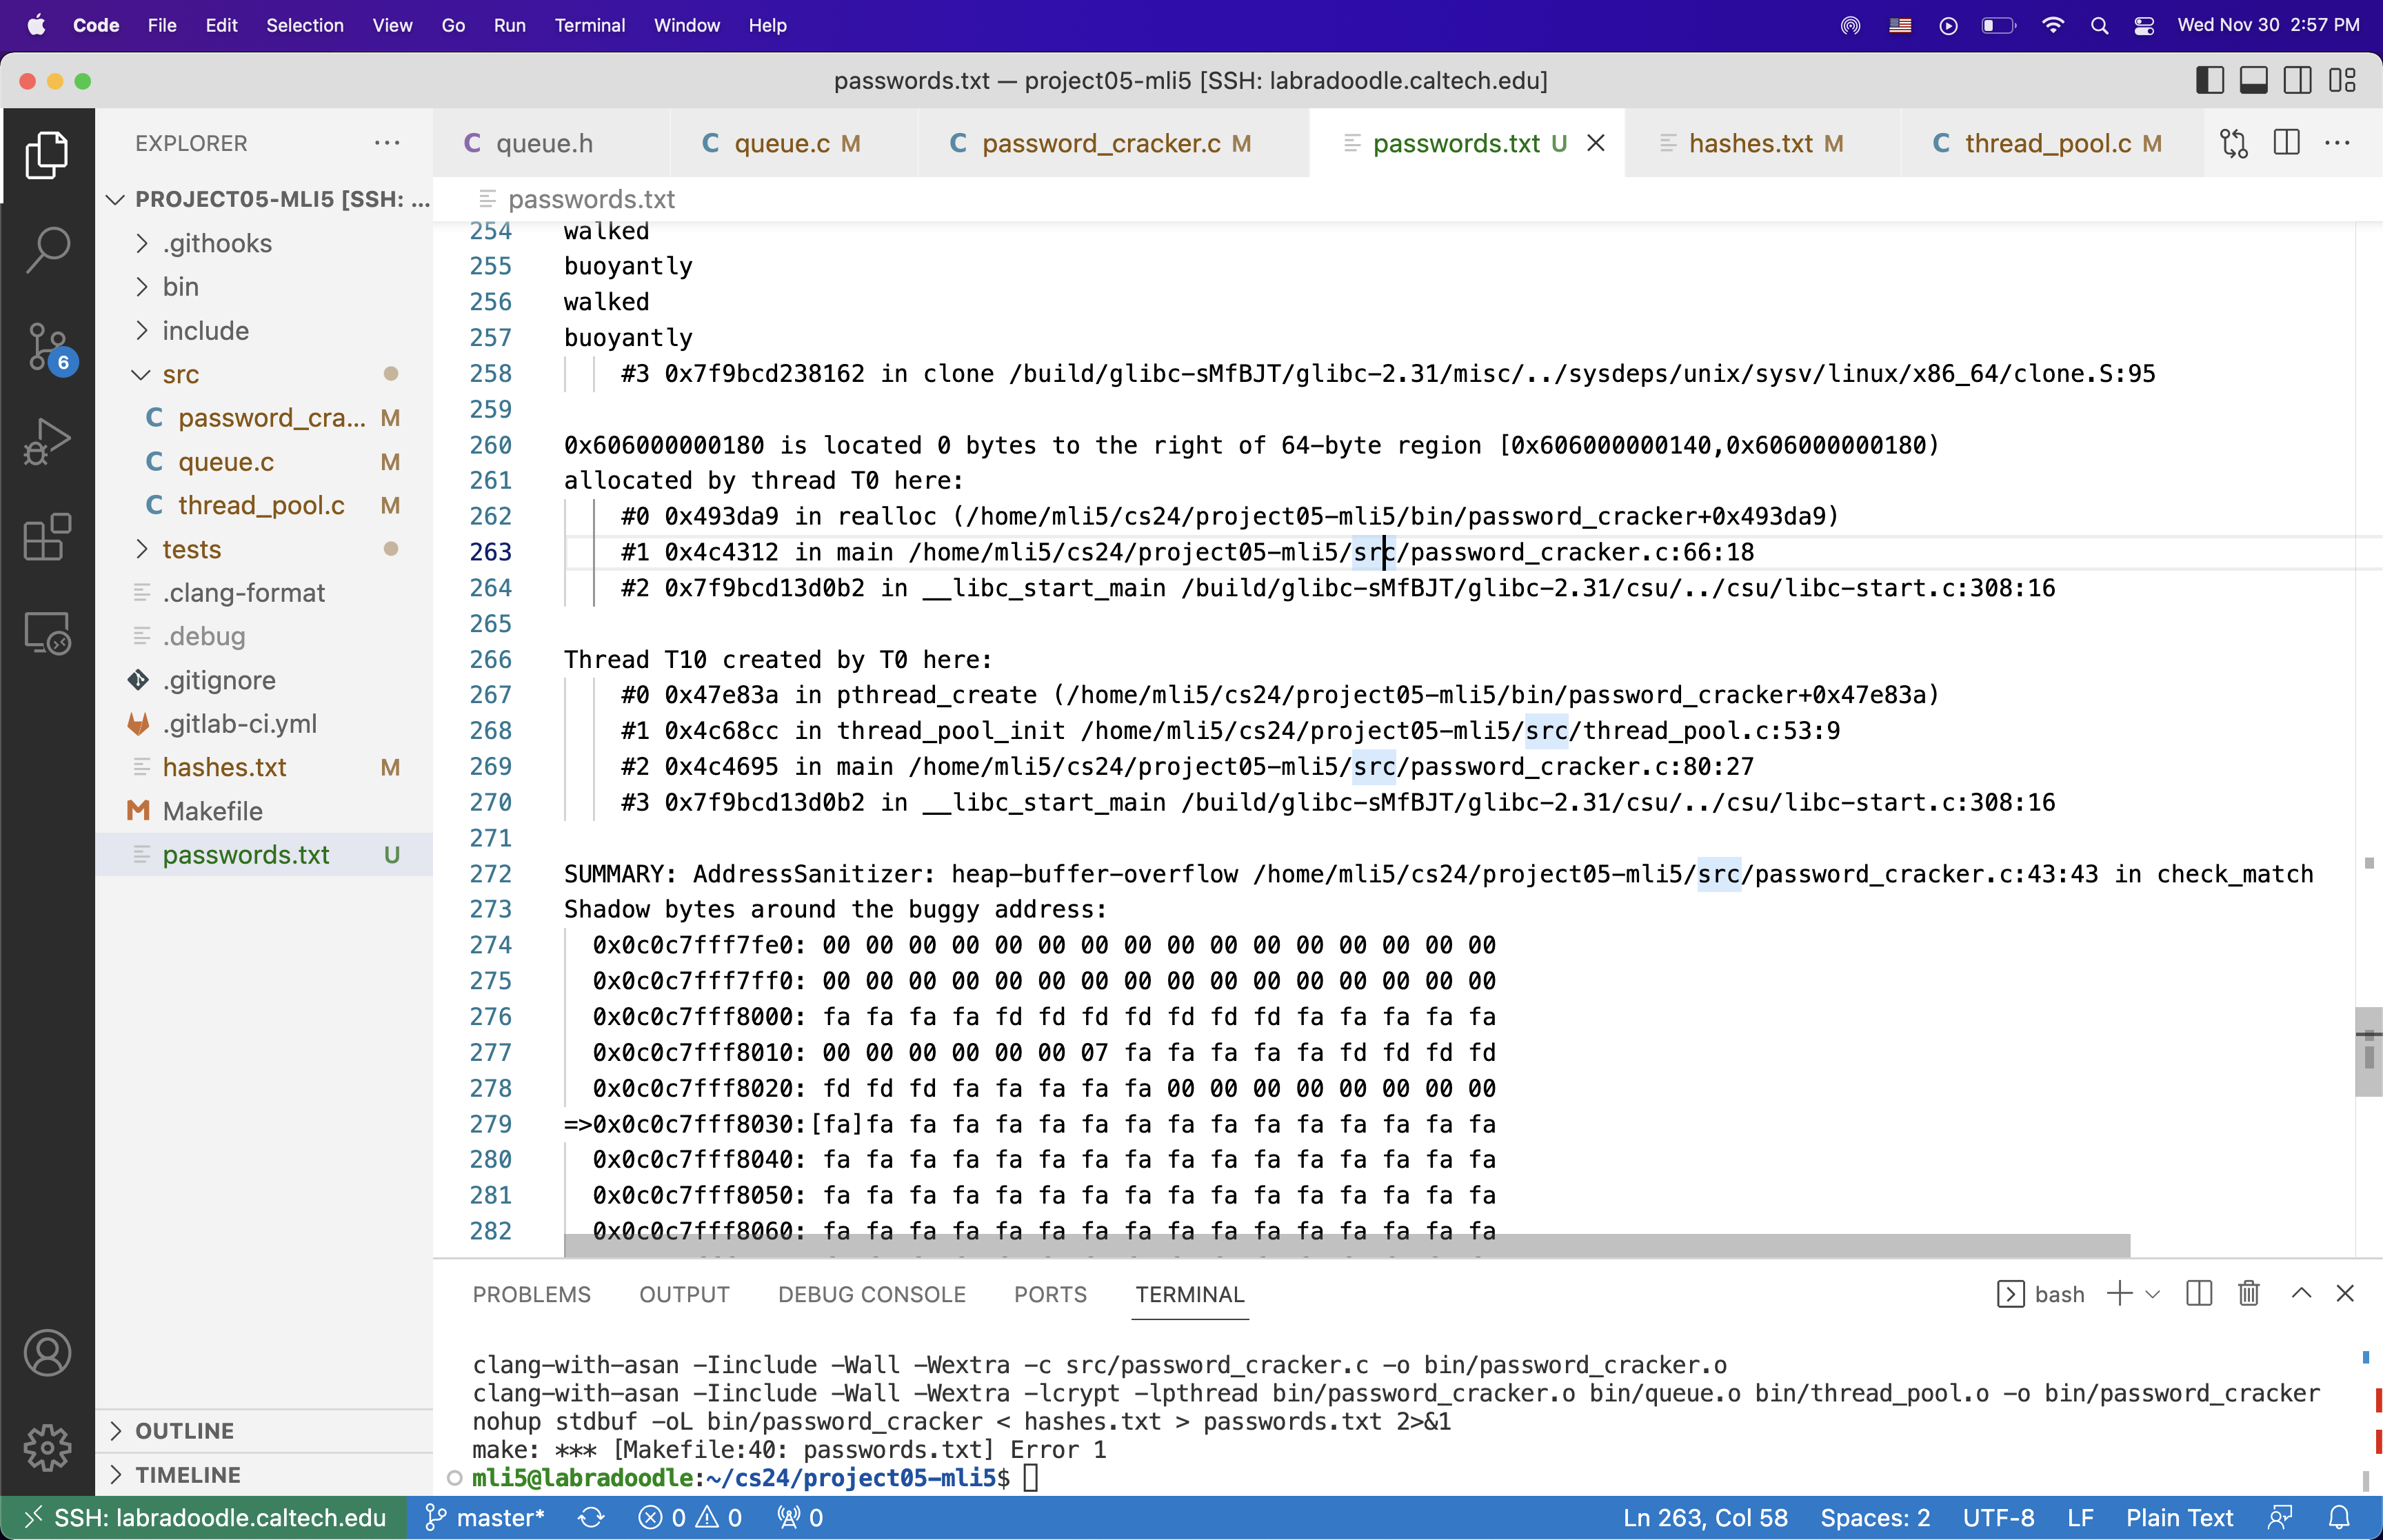
Task: Open the Extensions view
Action: tap(47, 538)
